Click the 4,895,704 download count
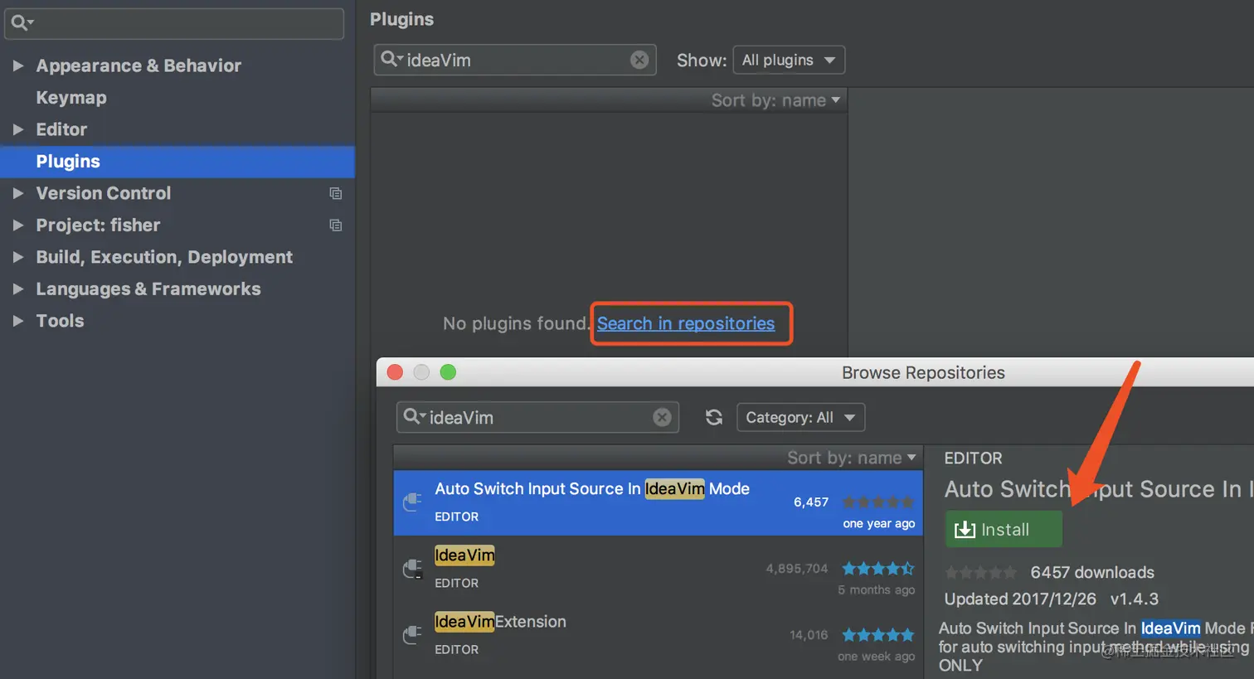Image resolution: width=1254 pixels, height=679 pixels. coord(797,569)
